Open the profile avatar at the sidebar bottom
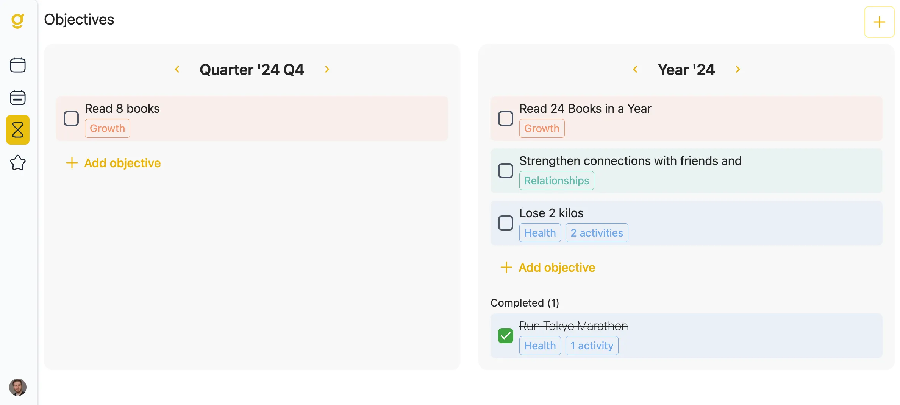 pos(18,387)
